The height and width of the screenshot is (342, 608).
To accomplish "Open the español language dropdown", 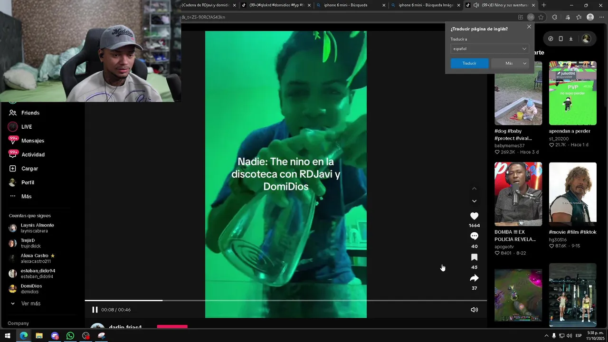I will pos(489,48).
